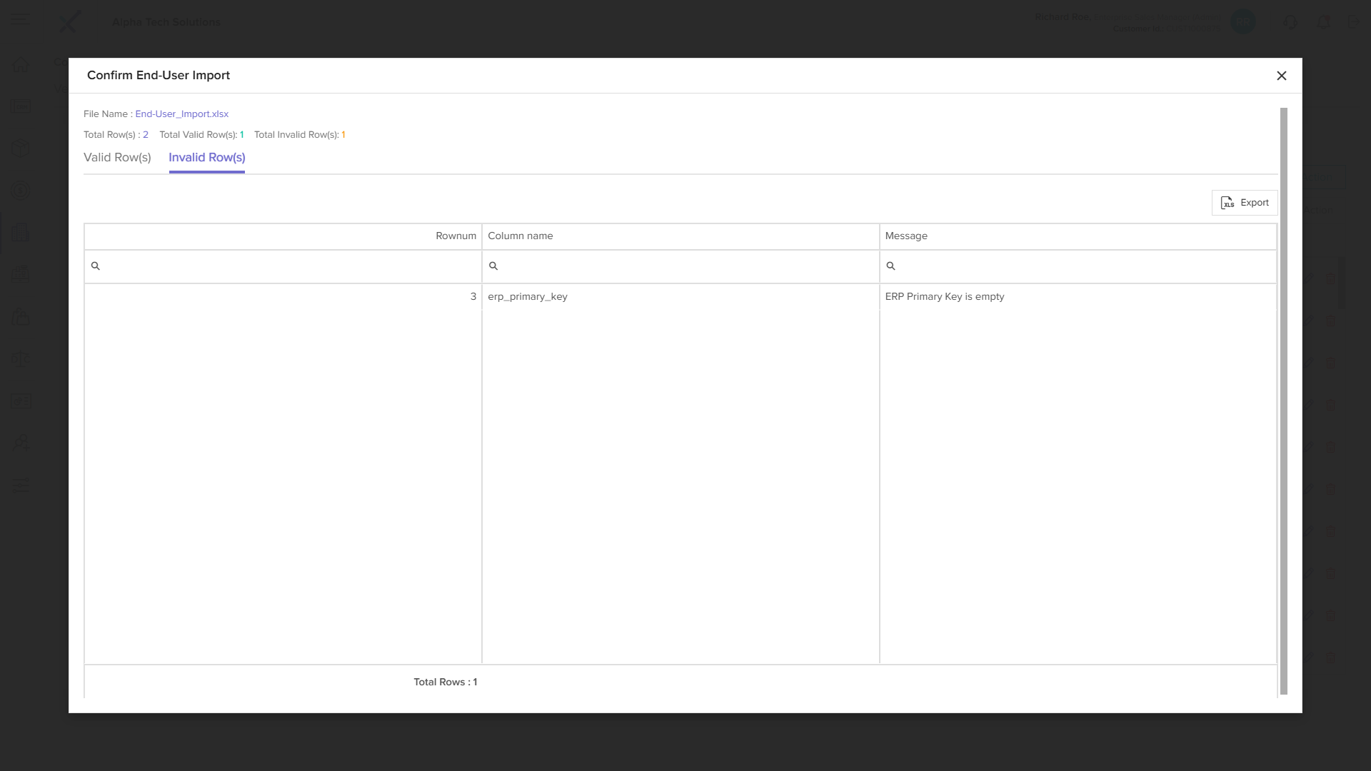Click the dimmed hamburger menu icon
The width and height of the screenshot is (1371, 771).
click(20, 21)
